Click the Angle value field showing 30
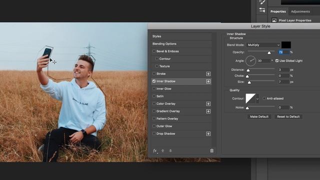Screen dimensions: 320x180 pyautogui.click(x=263, y=61)
